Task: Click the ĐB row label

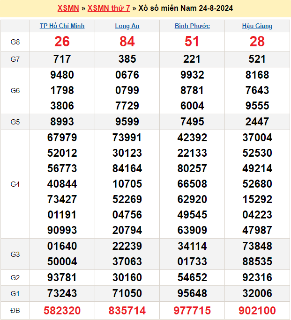Action: point(15,310)
